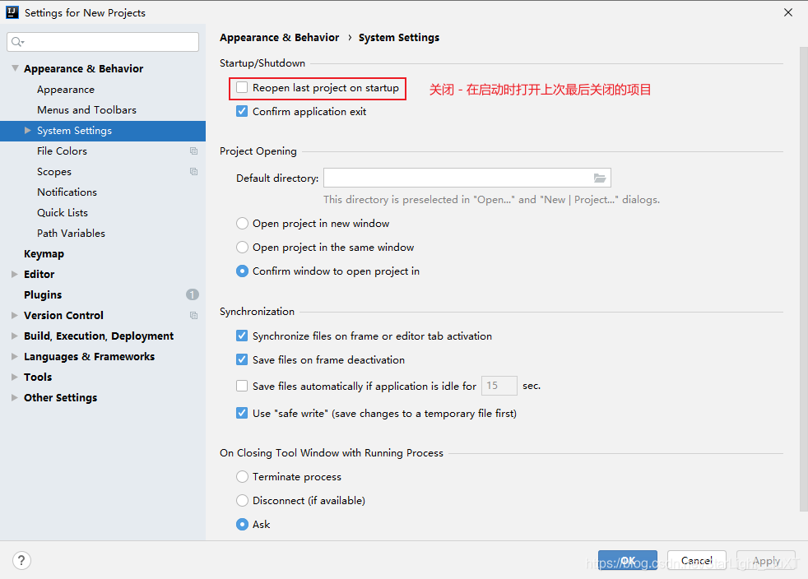This screenshot has width=808, height=579.
Task: Expand the Editor section arrow
Action: pos(15,274)
